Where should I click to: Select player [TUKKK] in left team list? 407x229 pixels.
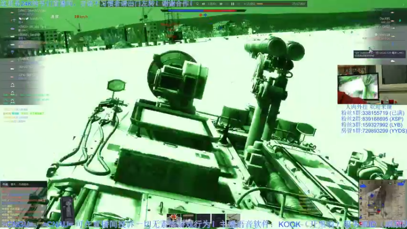pos(23,59)
